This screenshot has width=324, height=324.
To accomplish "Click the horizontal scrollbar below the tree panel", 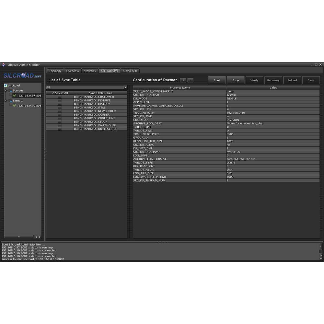I will coord(19,237).
